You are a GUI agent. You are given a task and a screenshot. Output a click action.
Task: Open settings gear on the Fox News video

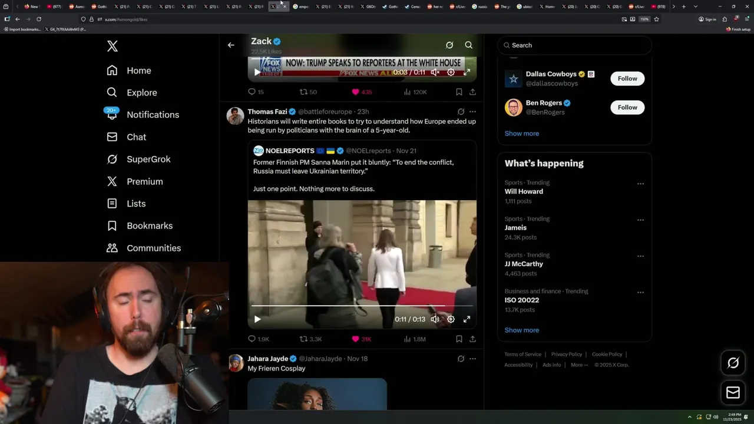pyautogui.click(x=451, y=72)
